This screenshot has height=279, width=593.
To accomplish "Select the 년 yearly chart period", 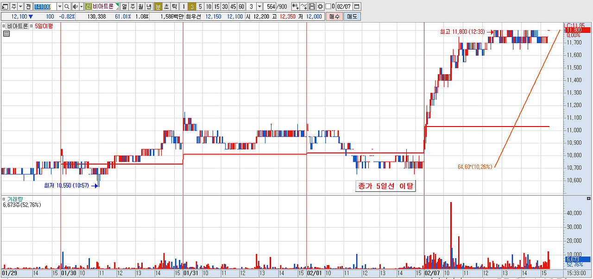I will (149, 6).
